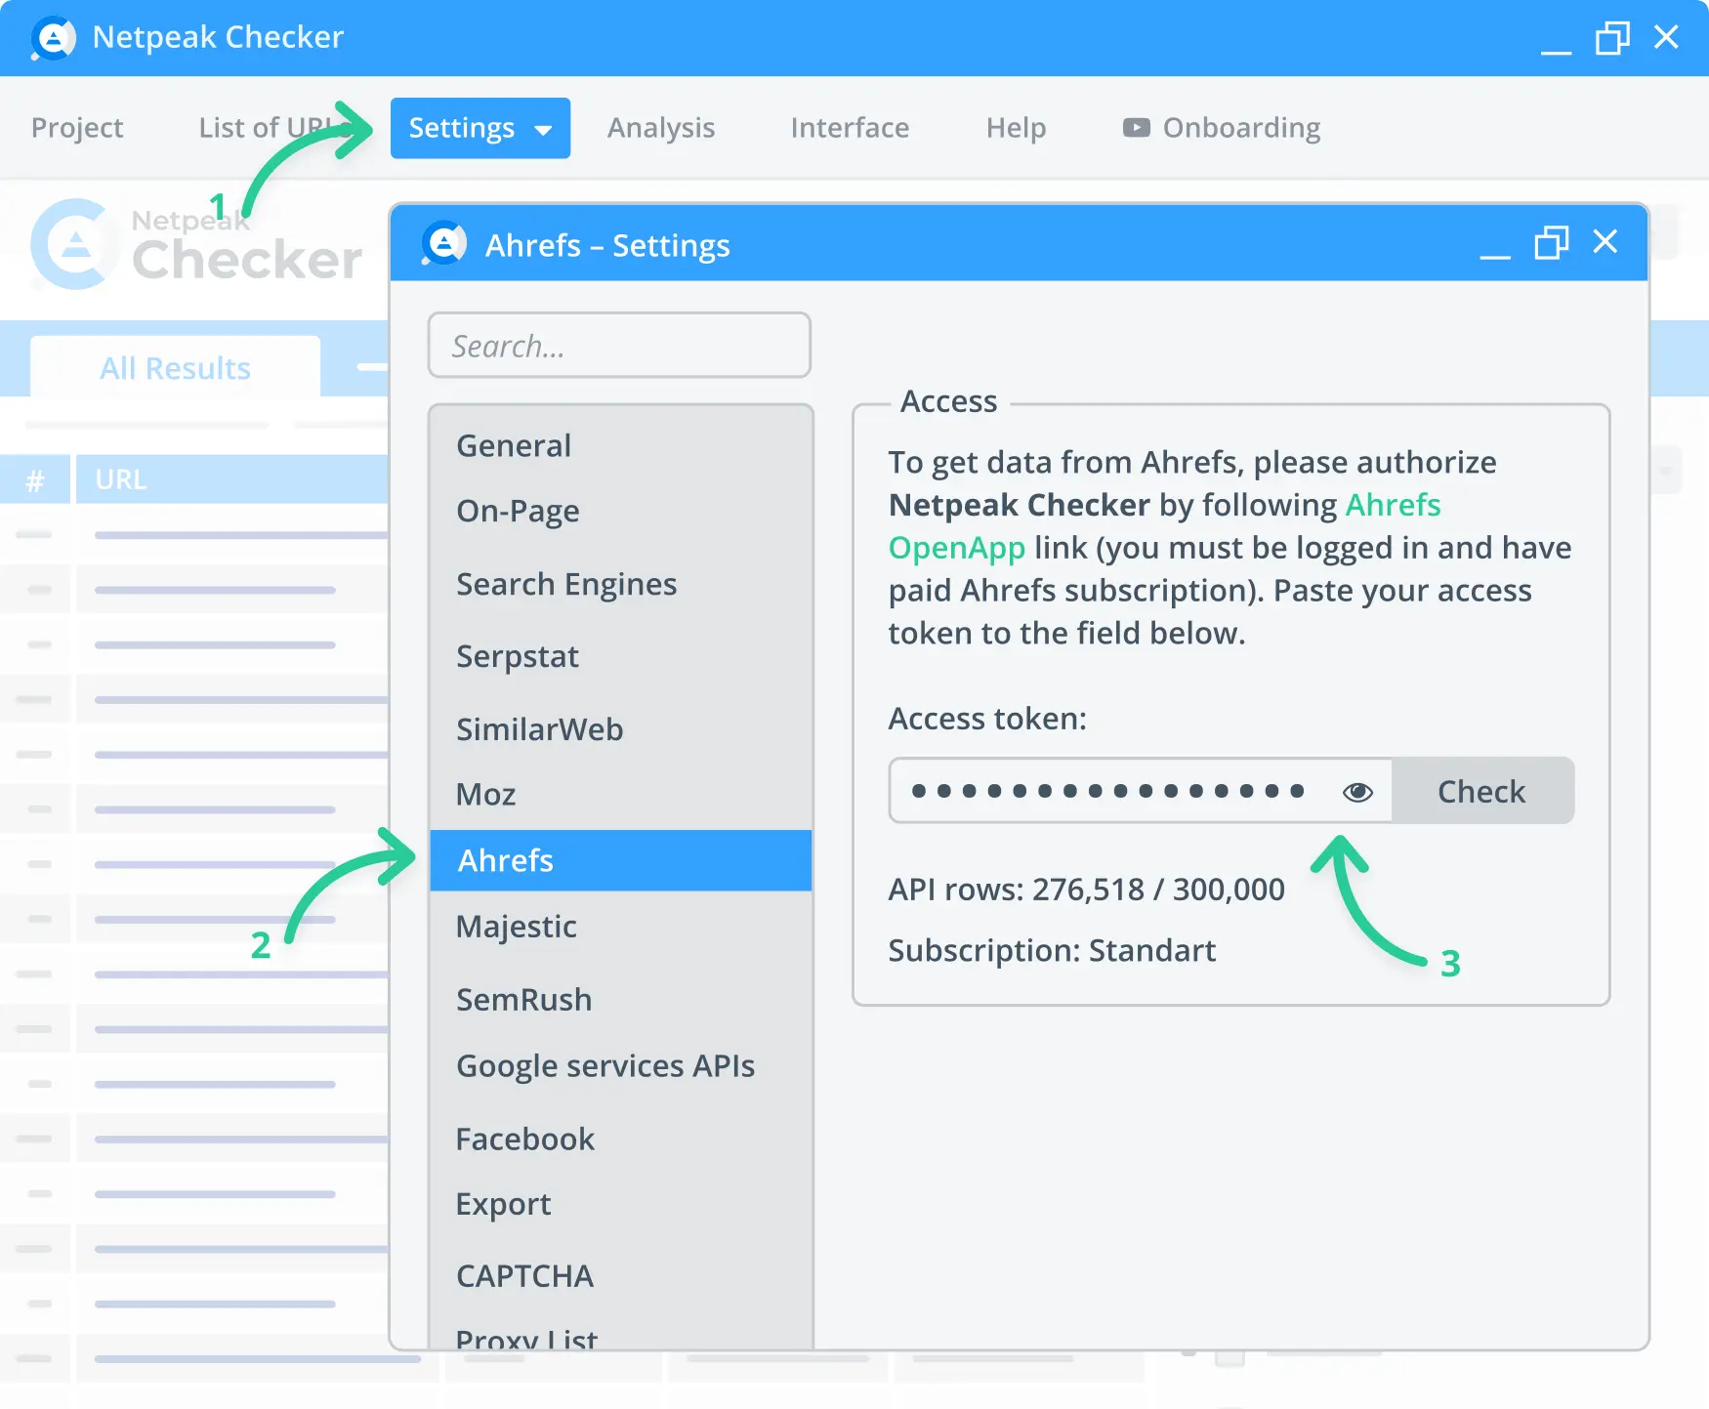
Task: Open the Moz settings section
Action: tap(485, 794)
